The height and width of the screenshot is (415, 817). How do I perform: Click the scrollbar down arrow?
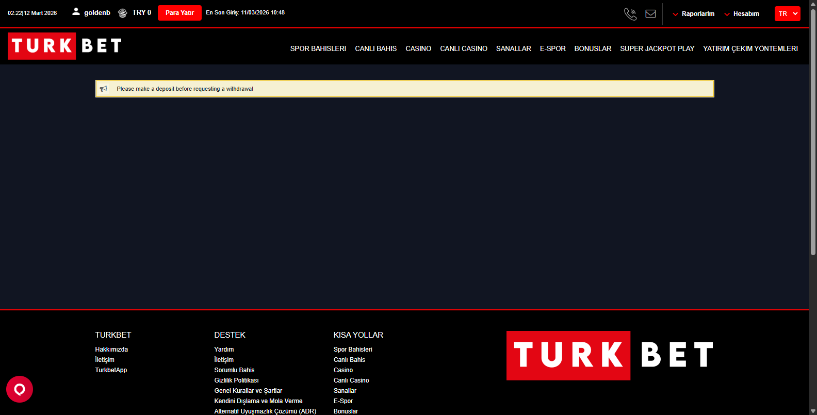813,411
